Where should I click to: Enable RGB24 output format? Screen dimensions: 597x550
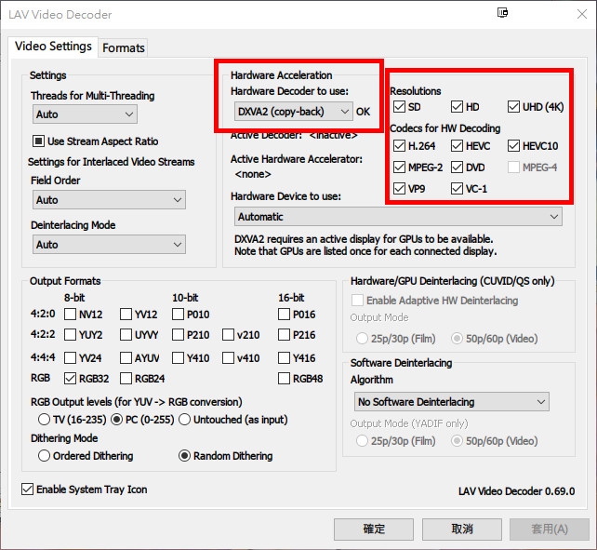(x=126, y=379)
